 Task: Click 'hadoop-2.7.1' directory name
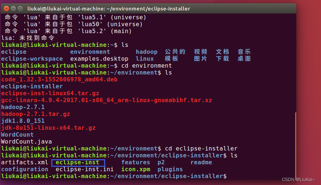[x=23, y=107]
